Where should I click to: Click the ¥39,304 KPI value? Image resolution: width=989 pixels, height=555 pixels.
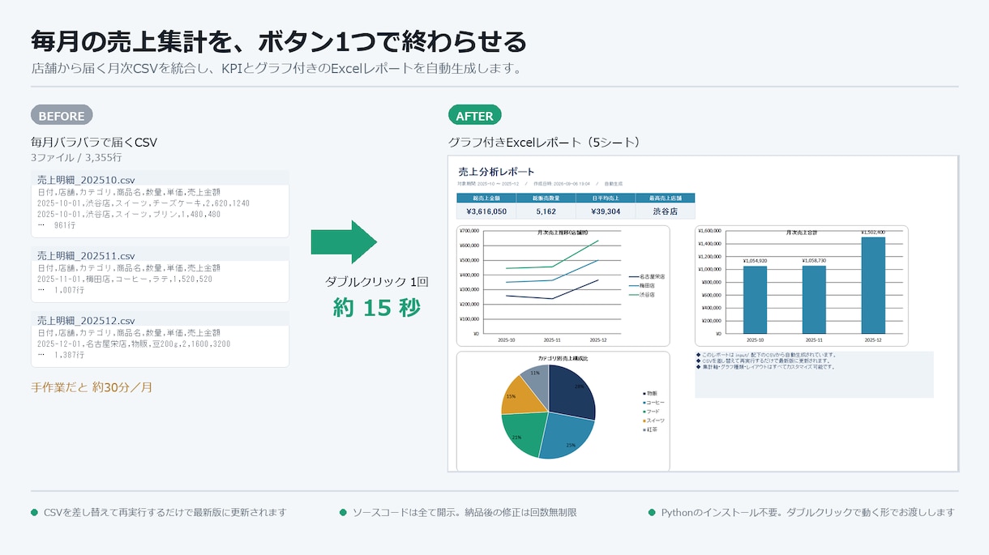tap(605, 211)
